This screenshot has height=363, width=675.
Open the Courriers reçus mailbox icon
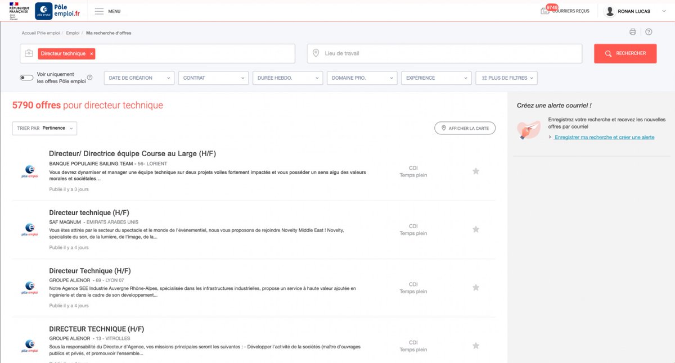click(544, 11)
